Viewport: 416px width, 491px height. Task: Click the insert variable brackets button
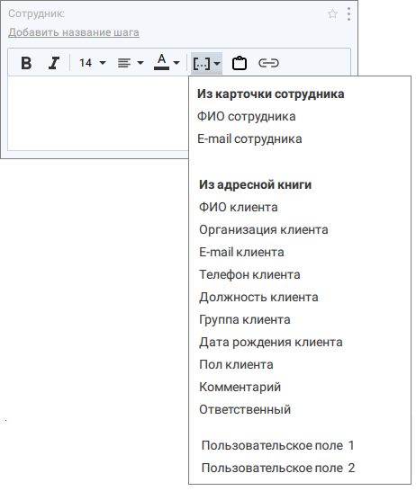pyautogui.click(x=206, y=63)
